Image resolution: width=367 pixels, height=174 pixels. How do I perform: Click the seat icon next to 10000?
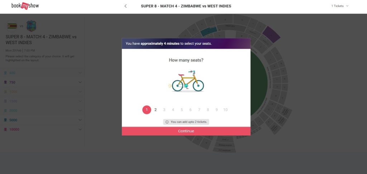point(5,130)
